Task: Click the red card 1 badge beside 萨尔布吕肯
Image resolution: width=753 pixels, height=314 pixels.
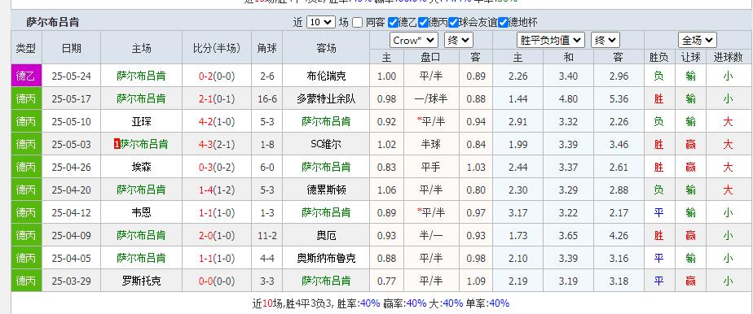Action: pos(117,144)
